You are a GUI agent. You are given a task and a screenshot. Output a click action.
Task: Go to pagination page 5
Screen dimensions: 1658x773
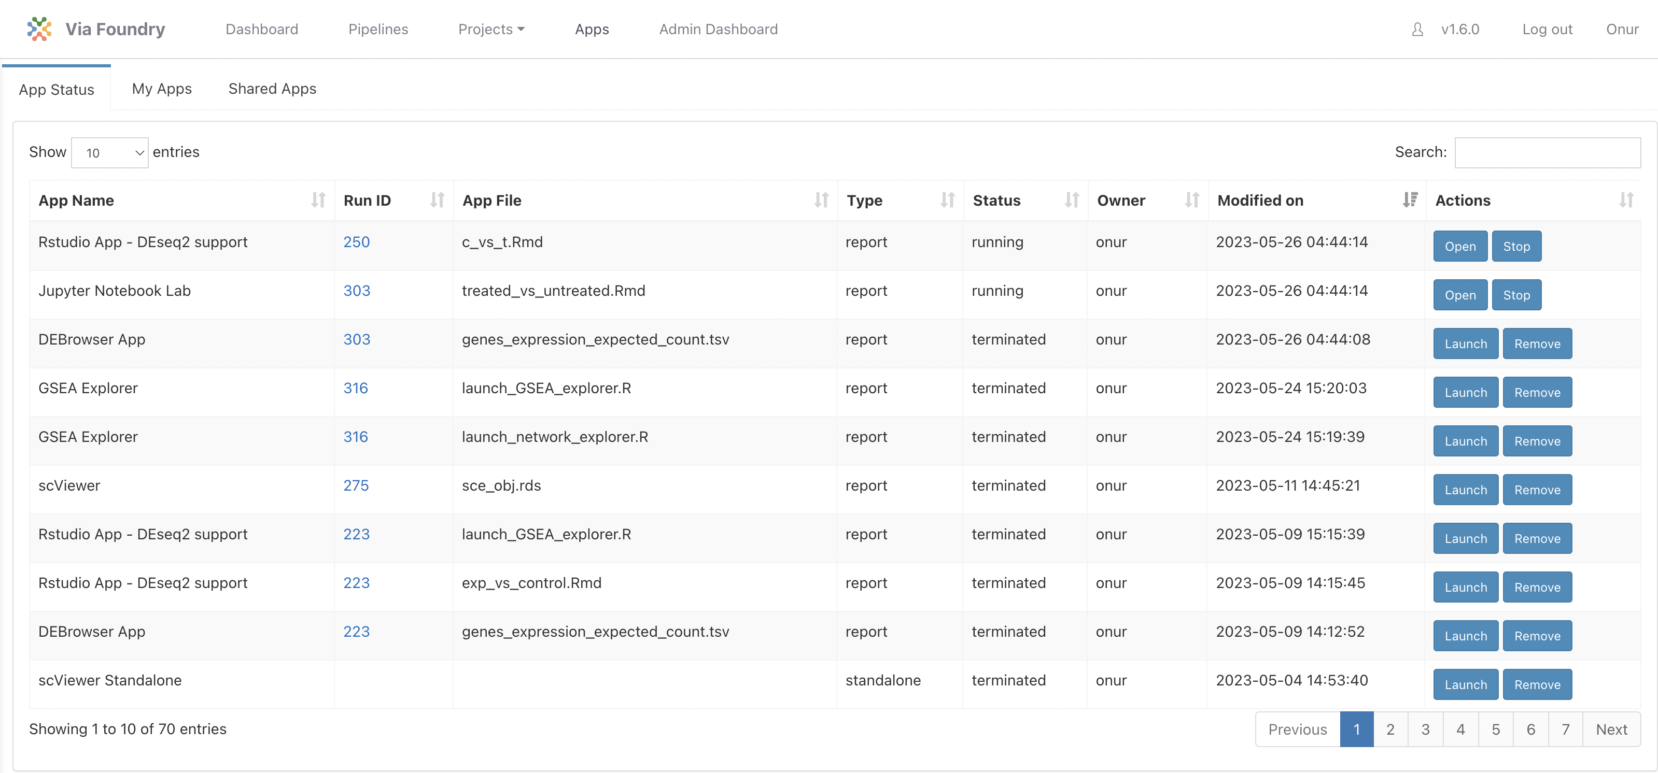point(1496,729)
